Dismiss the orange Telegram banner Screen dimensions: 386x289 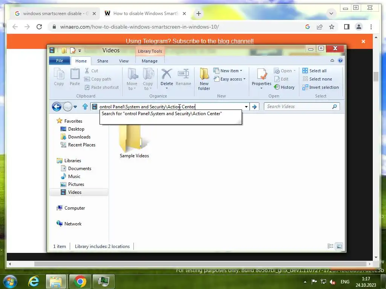click(363, 41)
